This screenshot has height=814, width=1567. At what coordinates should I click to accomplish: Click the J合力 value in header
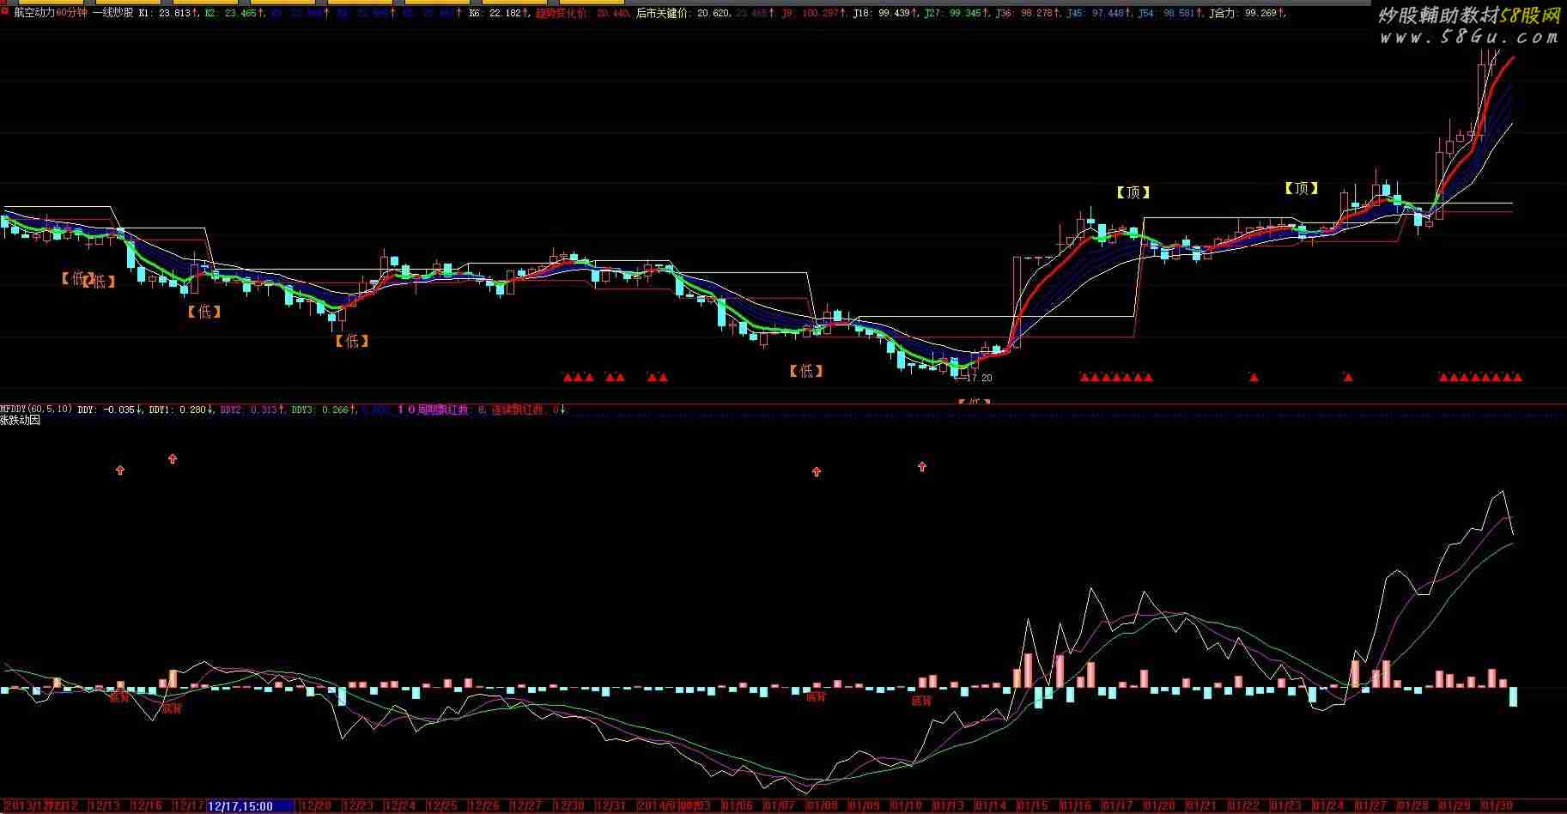pos(1247,14)
